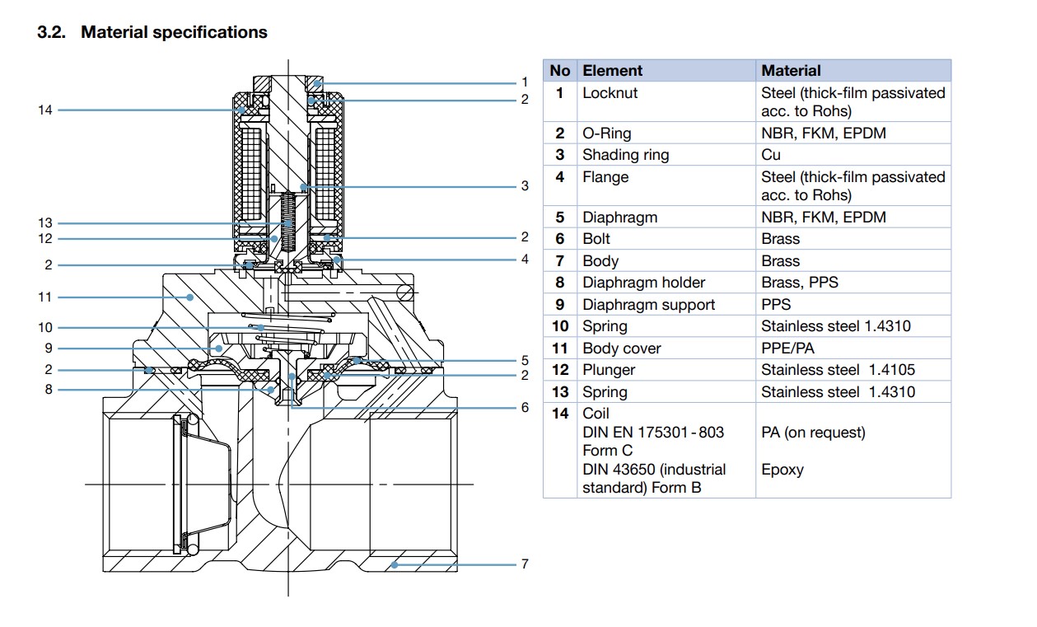Click the "Brass, PPS" material cell
The width and height of the screenshot is (1037, 627).
click(800, 283)
